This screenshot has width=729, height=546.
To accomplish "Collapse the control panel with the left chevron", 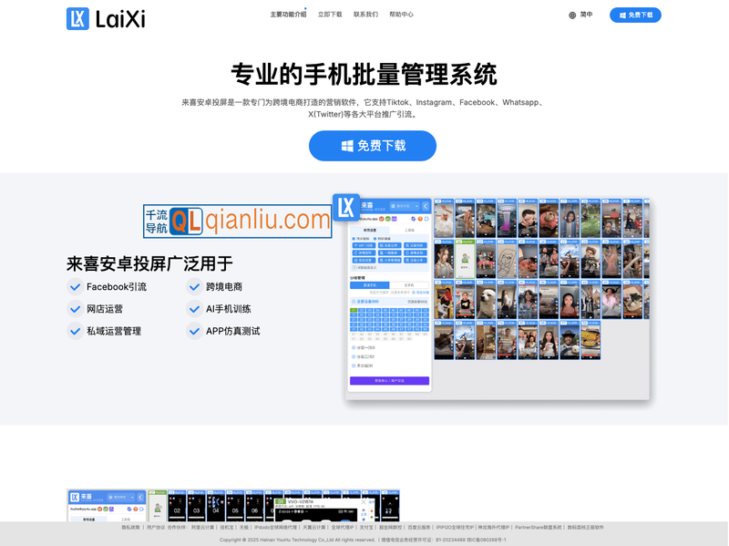I will (425, 206).
